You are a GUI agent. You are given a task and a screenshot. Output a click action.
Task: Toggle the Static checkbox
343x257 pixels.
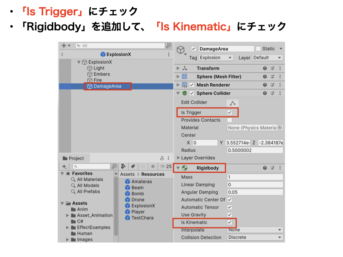[x=258, y=49]
